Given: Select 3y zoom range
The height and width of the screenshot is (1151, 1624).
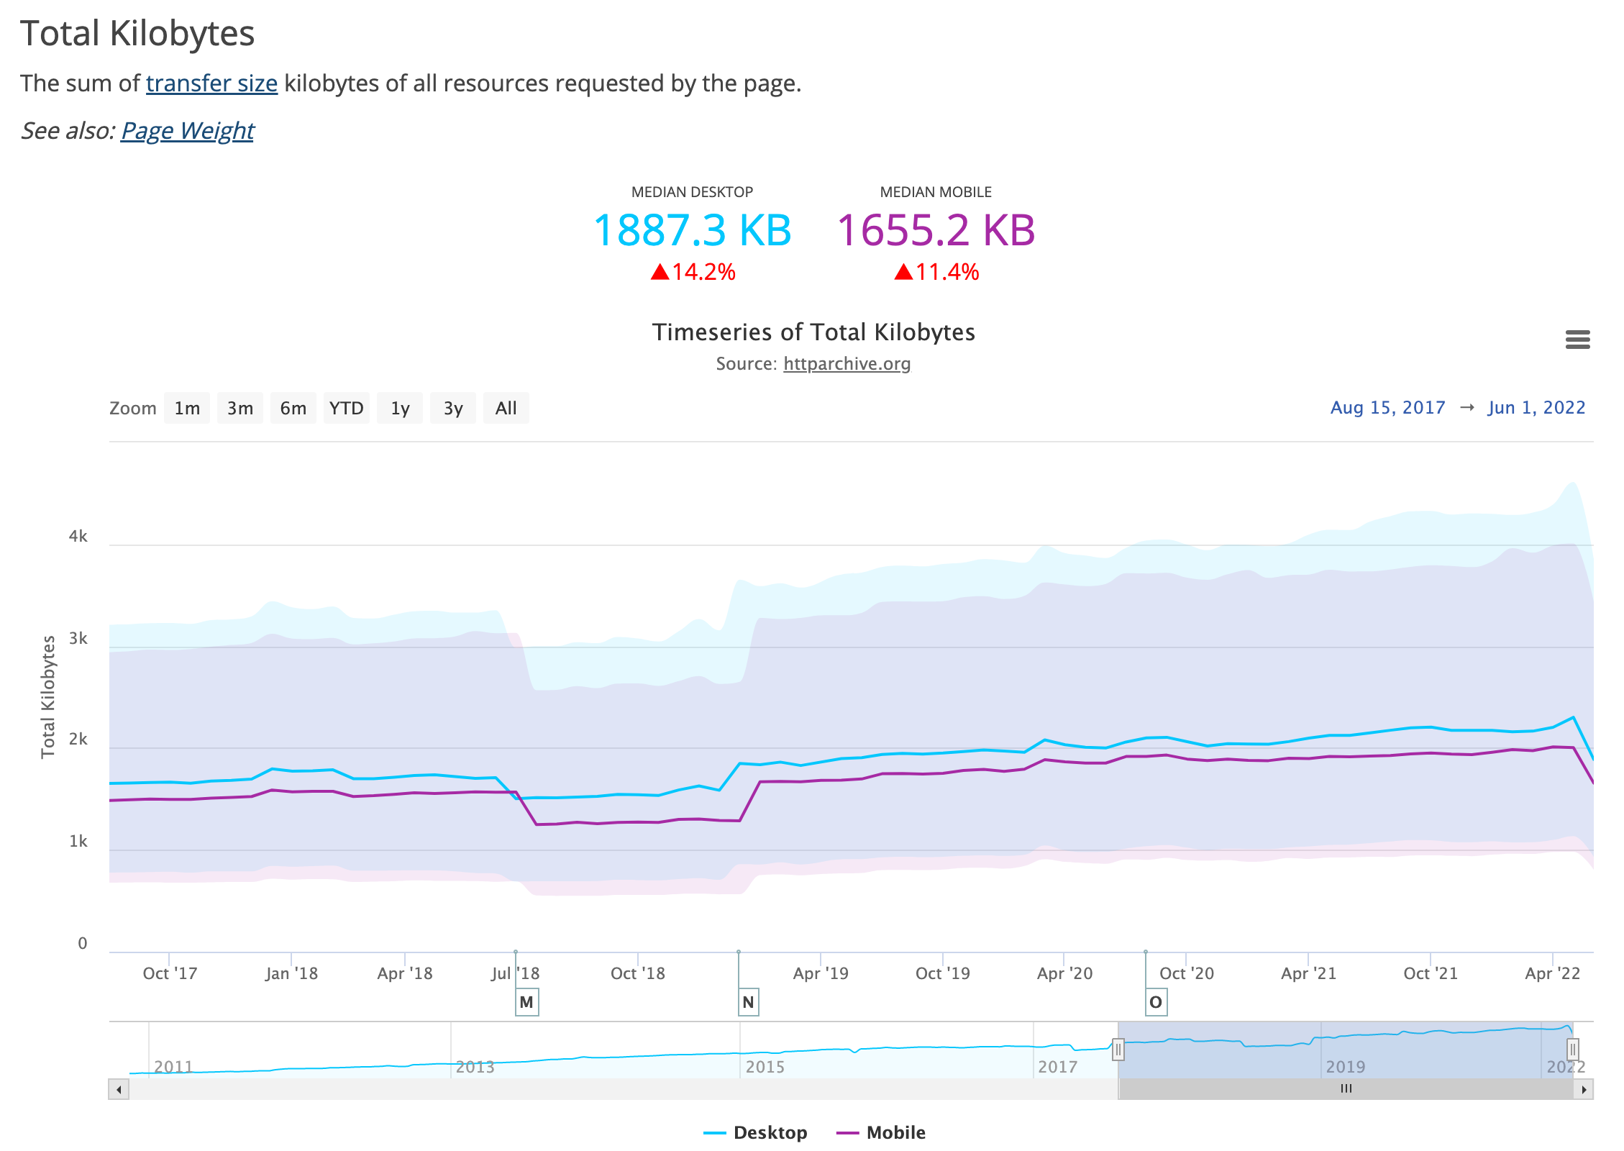Looking at the screenshot, I should pyautogui.click(x=453, y=408).
